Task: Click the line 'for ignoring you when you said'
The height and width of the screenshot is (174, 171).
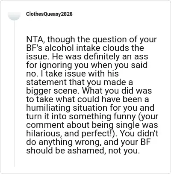Action: pyautogui.click(x=87, y=65)
